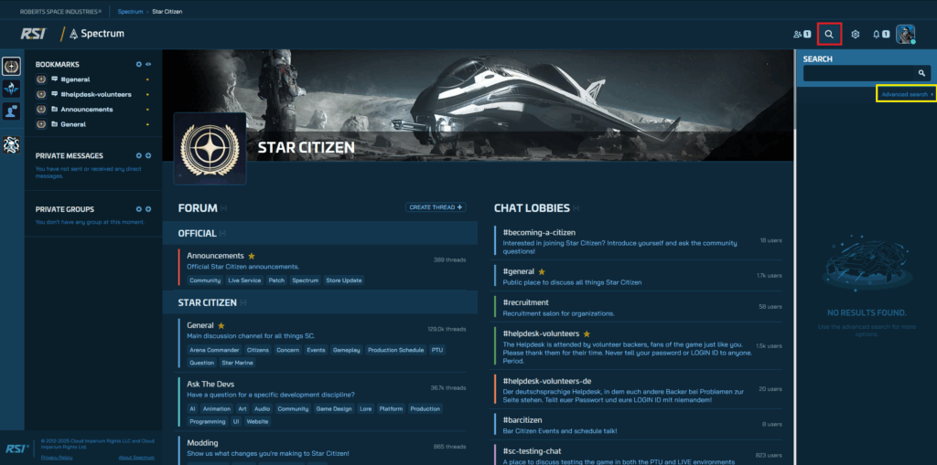Select the PTU tag under General
The width and height of the screenshot is (937, 465).
pyautogui.click(x=437, y=350)
